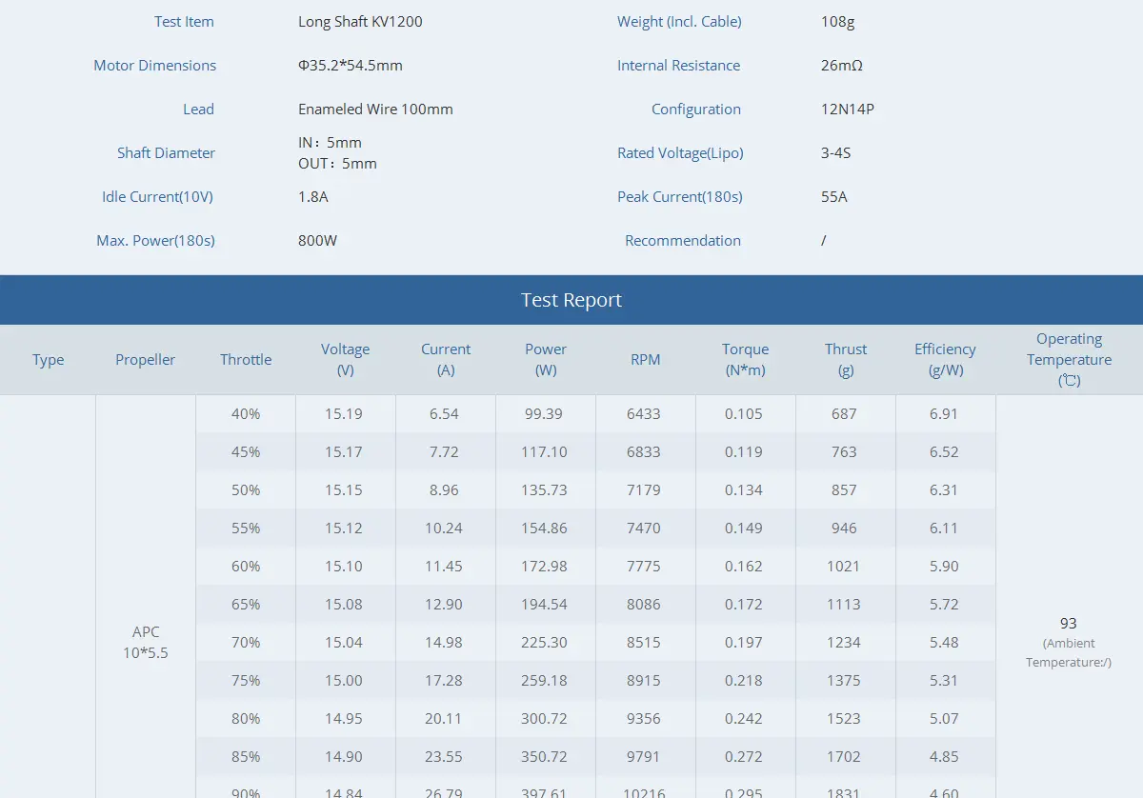Click the Current (A) column header
The width and height of the screenshot is (1143, 798).
(x=446, y=359)
